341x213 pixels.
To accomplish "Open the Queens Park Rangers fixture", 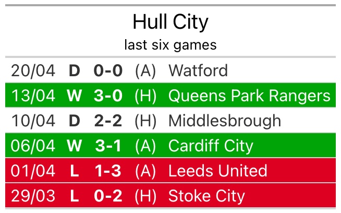I will (249, 96).
